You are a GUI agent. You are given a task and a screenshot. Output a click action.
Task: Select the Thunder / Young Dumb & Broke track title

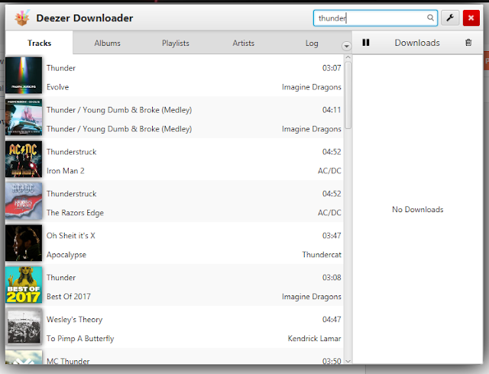pos(119,110)
